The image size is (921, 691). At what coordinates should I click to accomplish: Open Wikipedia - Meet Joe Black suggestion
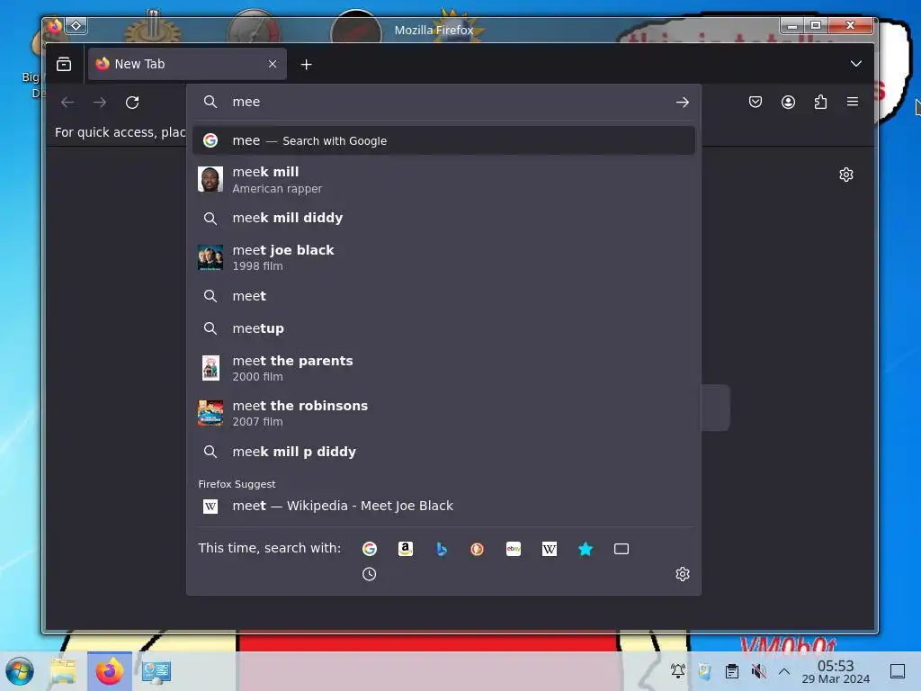[x=443, y=506]
